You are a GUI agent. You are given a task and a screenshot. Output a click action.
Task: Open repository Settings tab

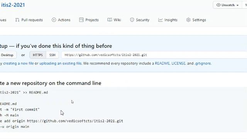(196, 20)
